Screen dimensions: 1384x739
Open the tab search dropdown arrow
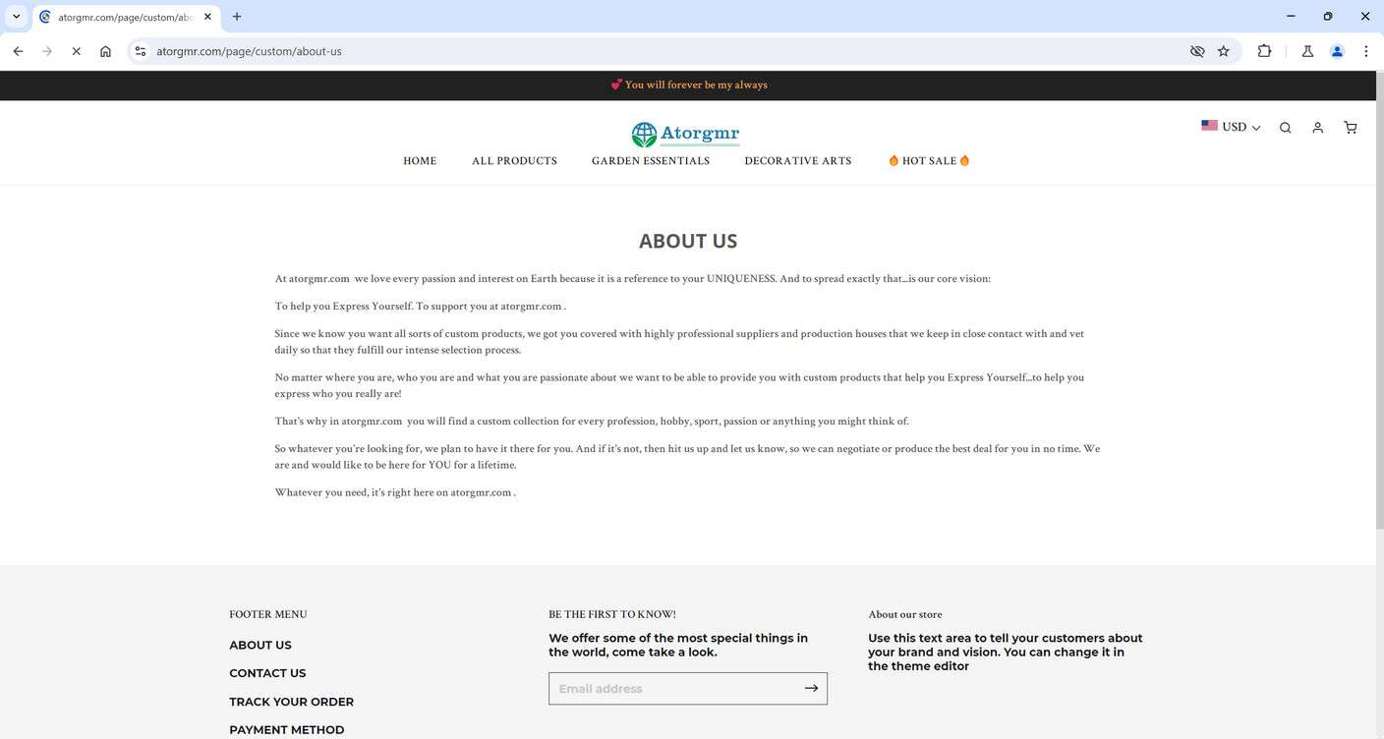(17, 17)
